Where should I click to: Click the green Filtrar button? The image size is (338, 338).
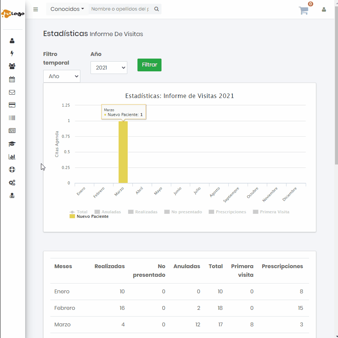click(149, 65)
